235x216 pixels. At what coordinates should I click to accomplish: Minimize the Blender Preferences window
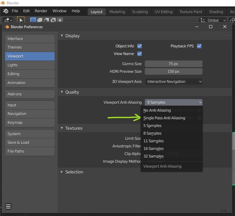(197, 27)
